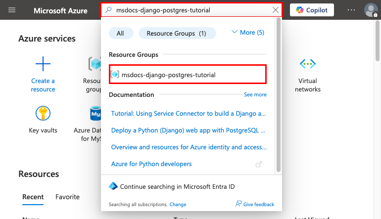Click Change subscriptions link

178,204
